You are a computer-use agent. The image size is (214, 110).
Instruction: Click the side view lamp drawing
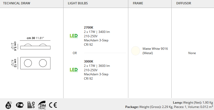pyautogui.click(x=35, y=46)
